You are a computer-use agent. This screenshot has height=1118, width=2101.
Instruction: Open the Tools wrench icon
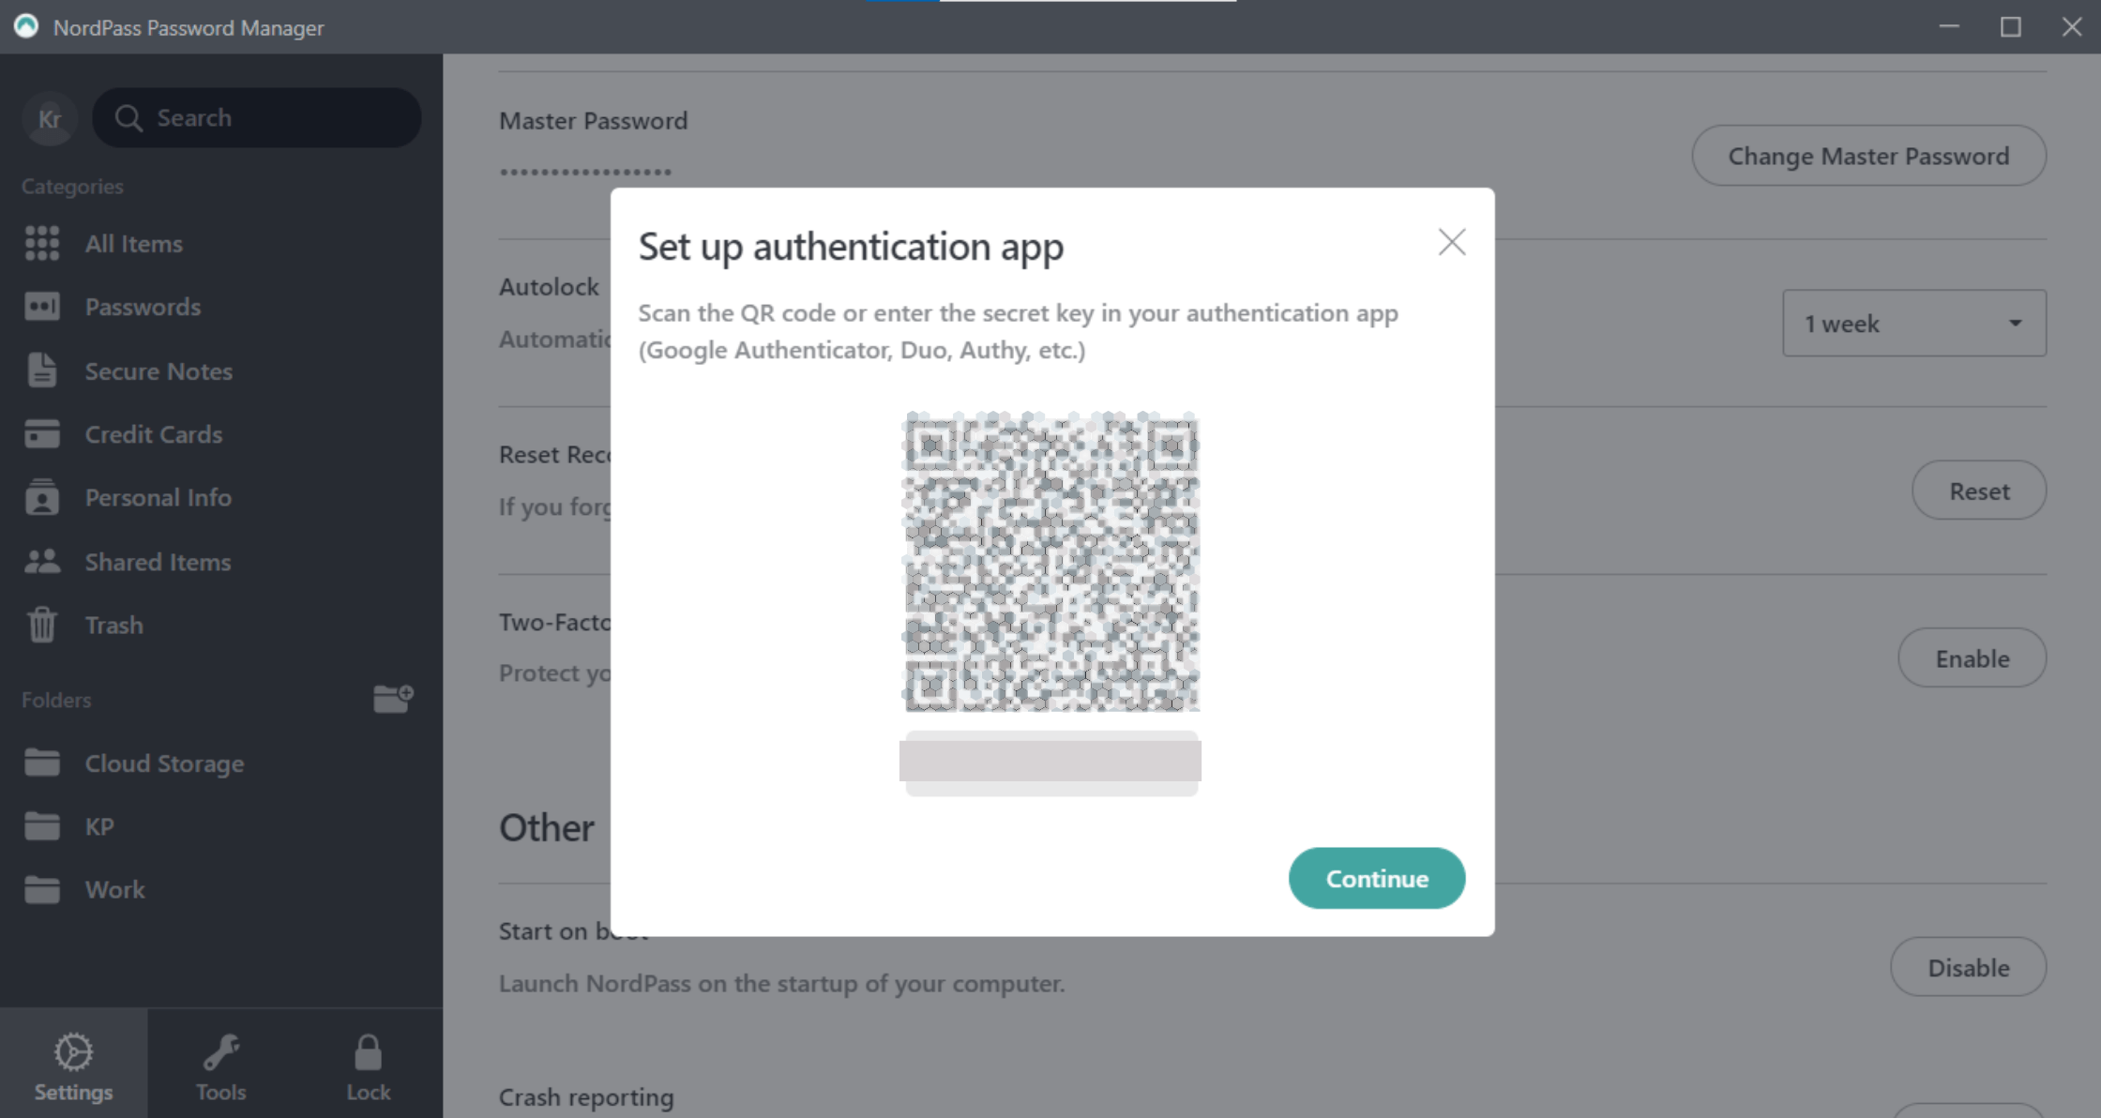[x=220, y=1052]
